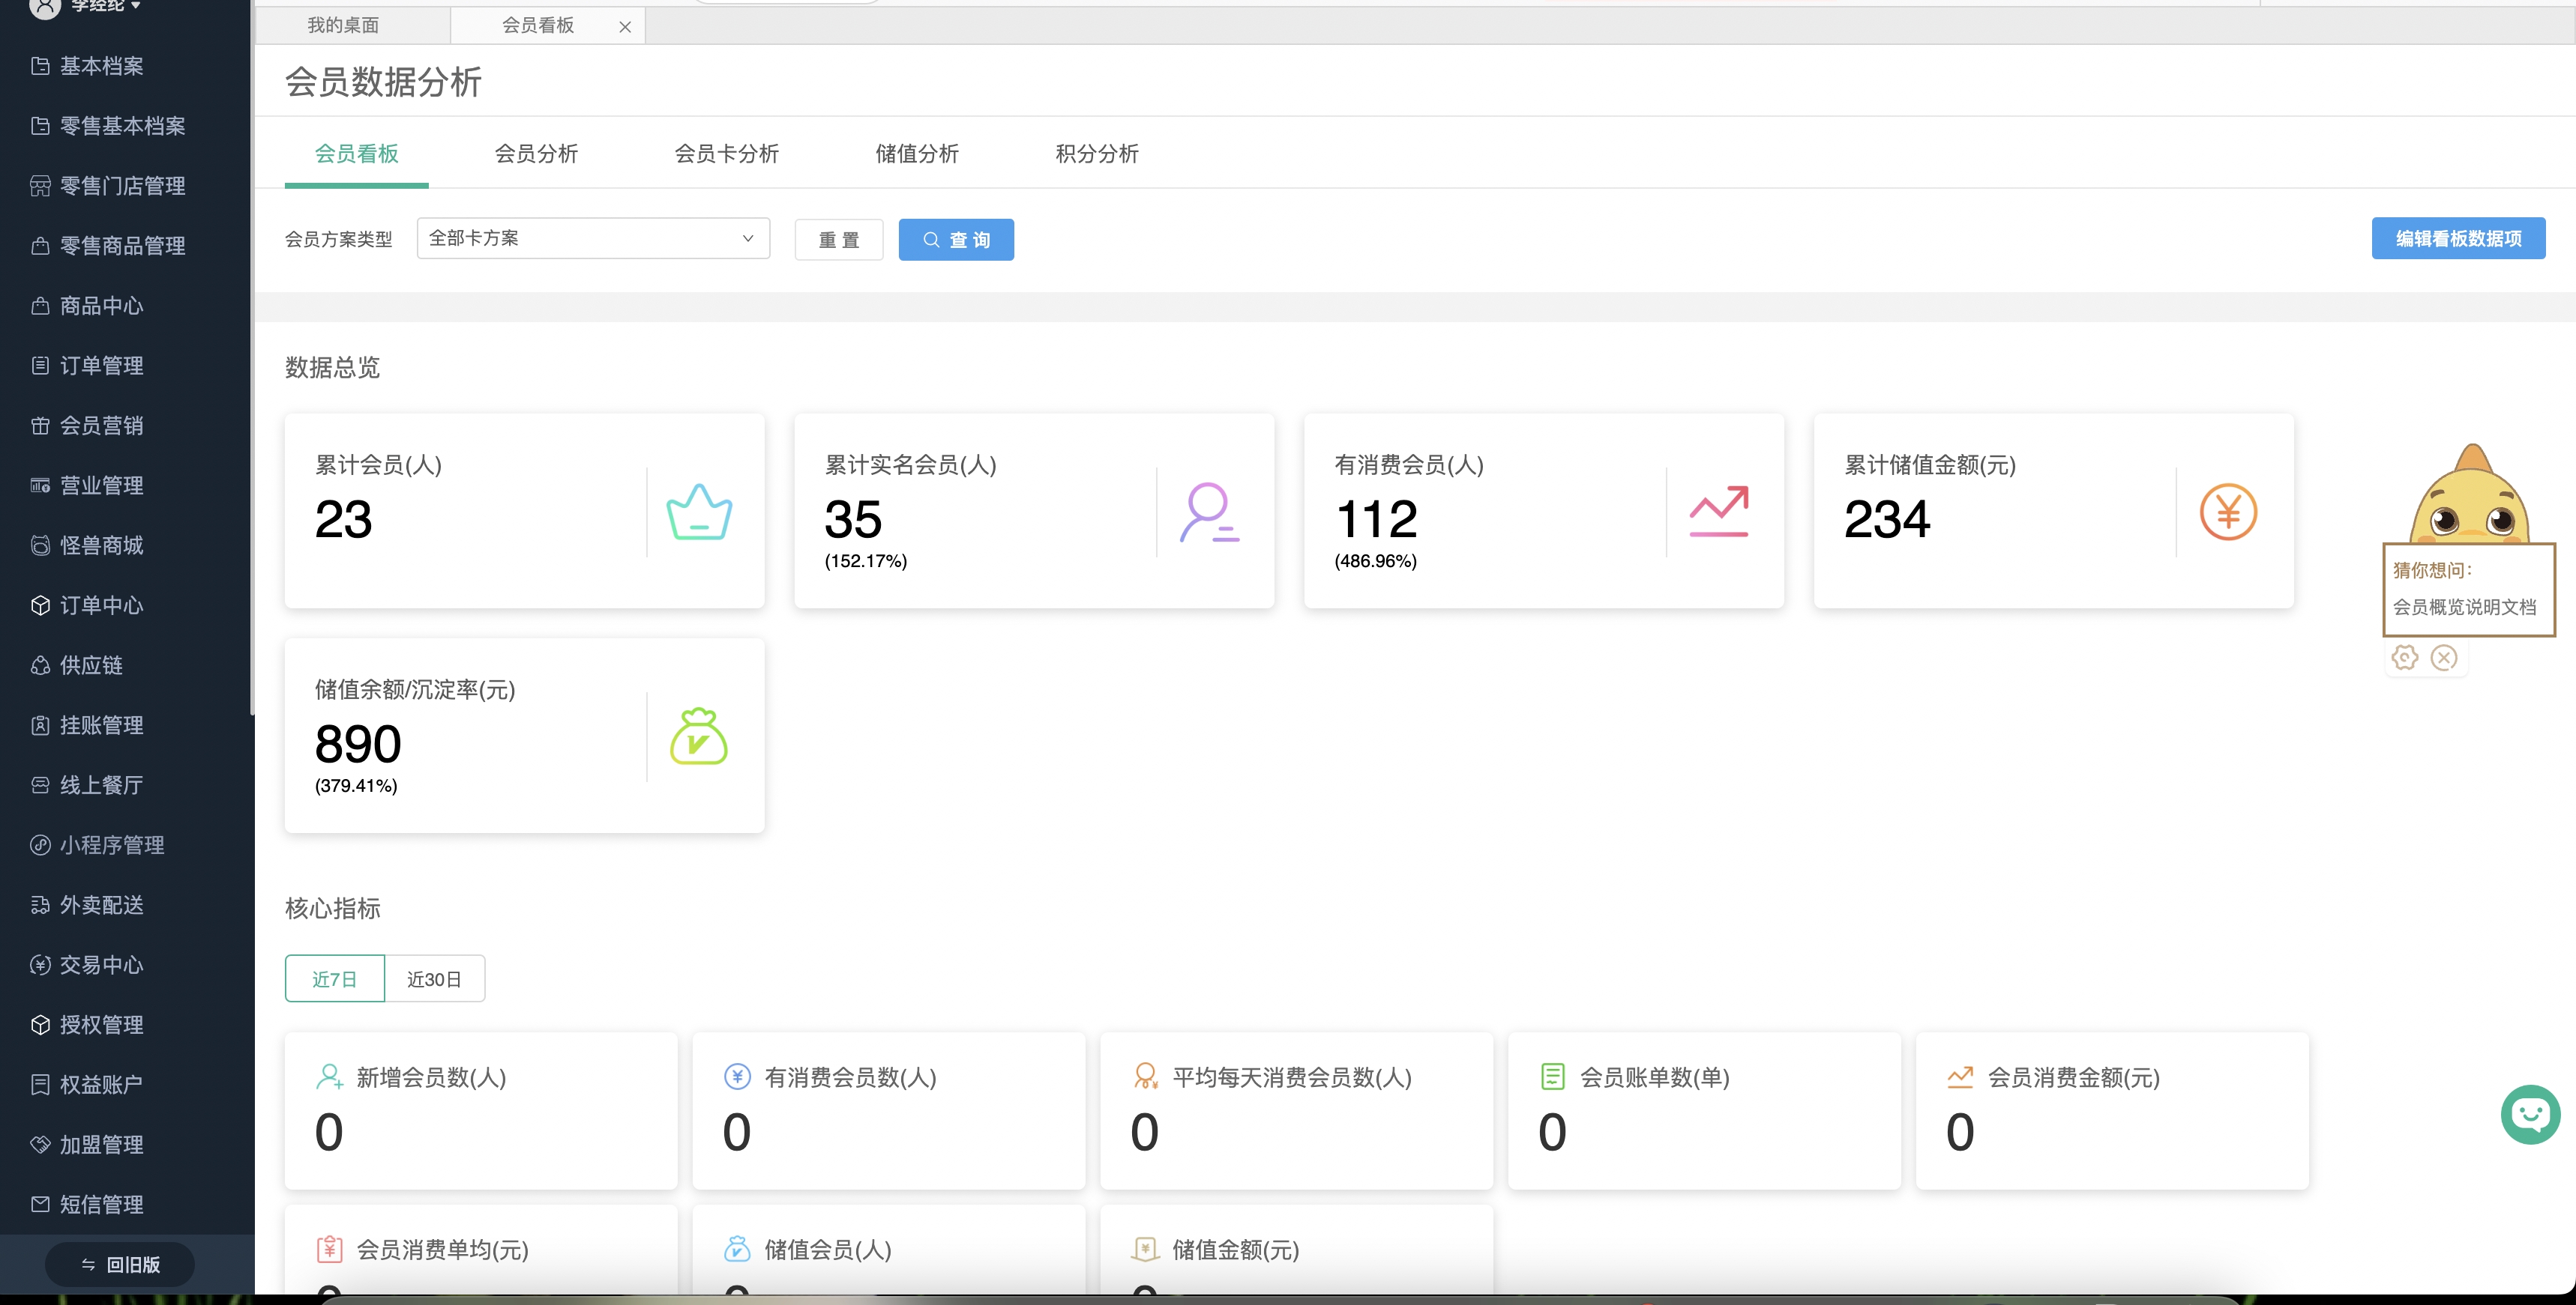Click the trend chart icon on 有消费会员 card
The width and height of the screenshot is (2576, 1305).
[x=1719, y=512]
